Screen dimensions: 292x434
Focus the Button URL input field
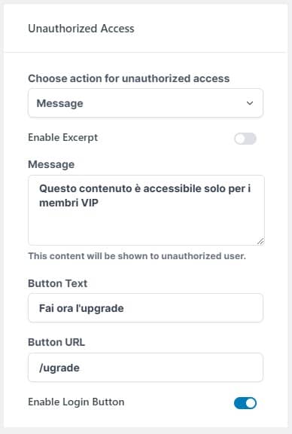point(145,367)
